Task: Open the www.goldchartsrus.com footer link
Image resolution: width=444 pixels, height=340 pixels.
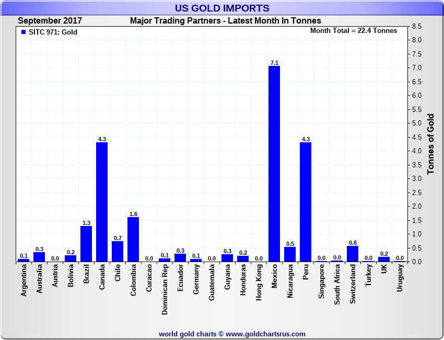Action: [265, 334]
